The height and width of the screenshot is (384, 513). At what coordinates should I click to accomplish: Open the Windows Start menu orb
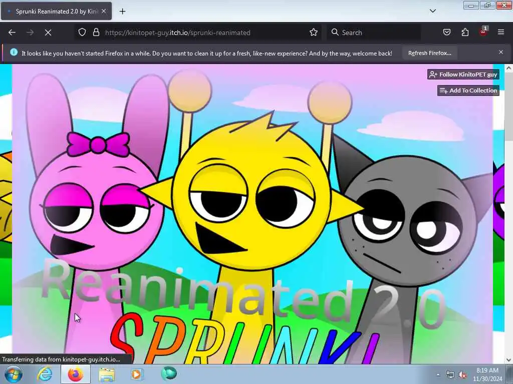14,374
